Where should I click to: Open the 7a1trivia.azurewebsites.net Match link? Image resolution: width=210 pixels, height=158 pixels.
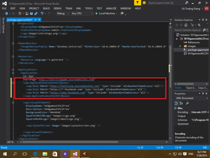(75, 86)
